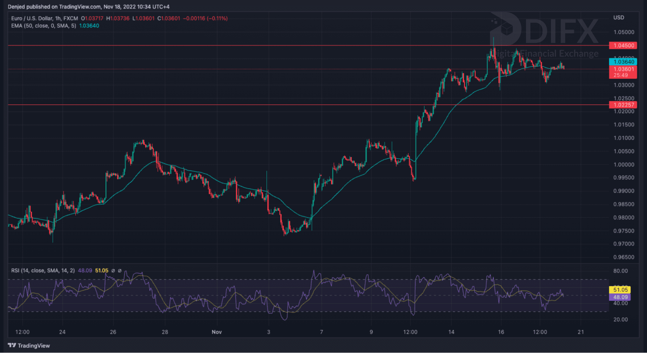Click the first empty-value symbol beside RSI values

click(113, 270)
